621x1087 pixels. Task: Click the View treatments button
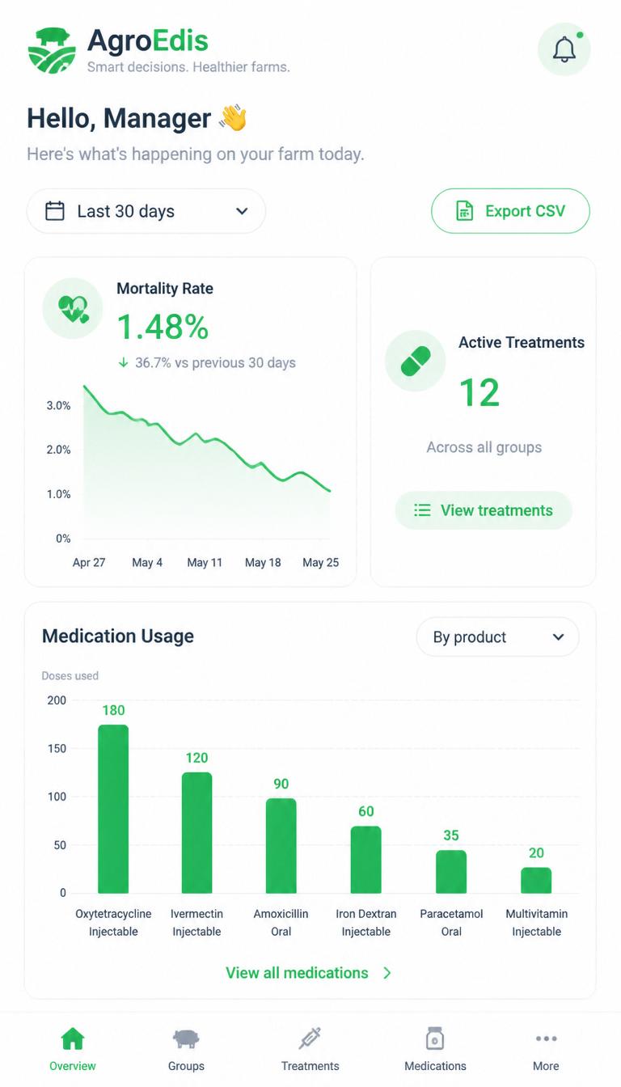(484, 510)
